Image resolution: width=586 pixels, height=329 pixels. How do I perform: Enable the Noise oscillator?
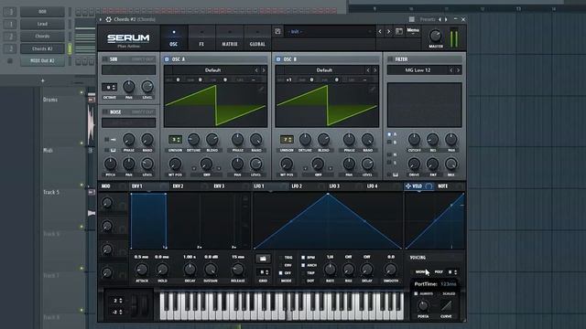(105, 111)
